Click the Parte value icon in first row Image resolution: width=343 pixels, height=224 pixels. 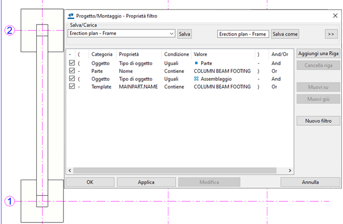tap(196, 63)
